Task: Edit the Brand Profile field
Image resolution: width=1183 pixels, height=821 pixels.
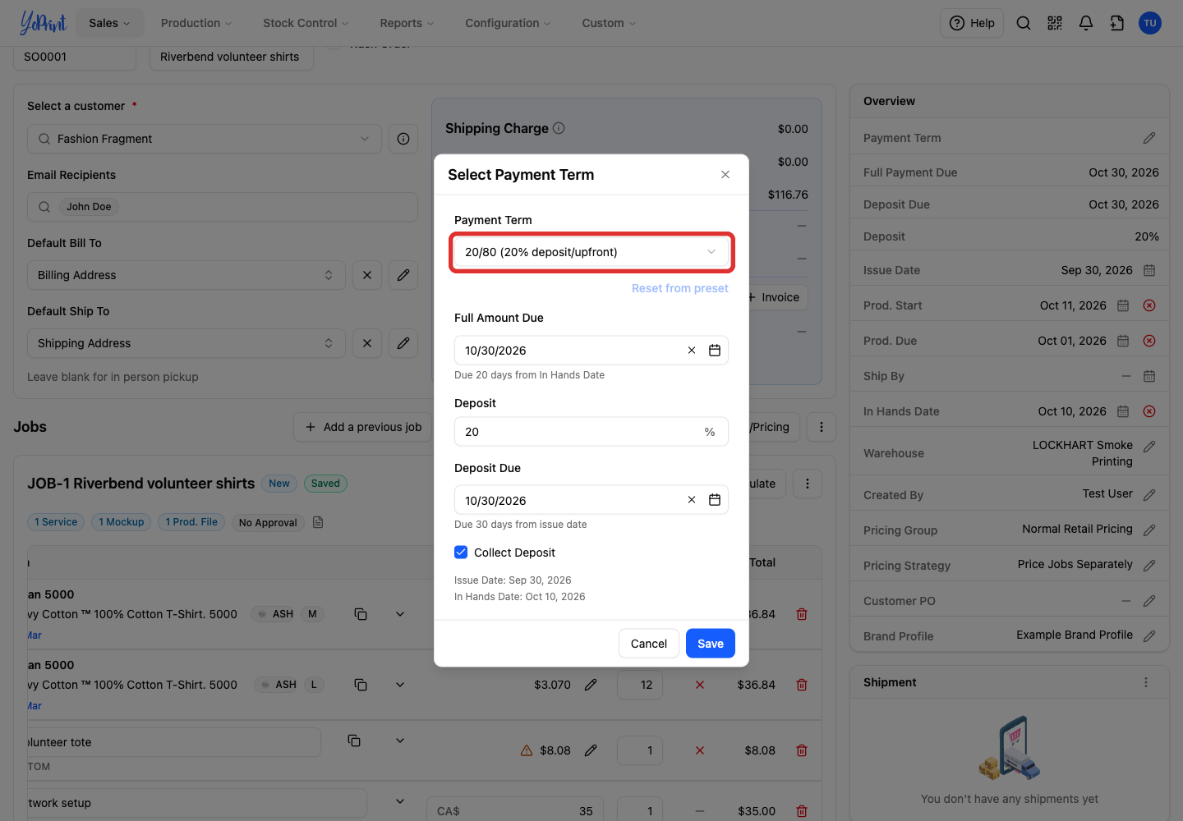Action: coord(1149,635)
